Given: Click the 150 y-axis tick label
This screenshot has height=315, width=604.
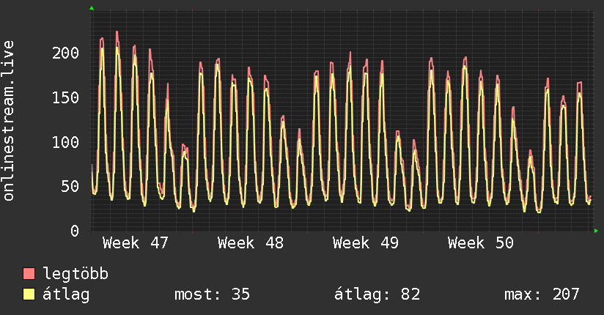Looking at the screenshot, I should (66, 97).
